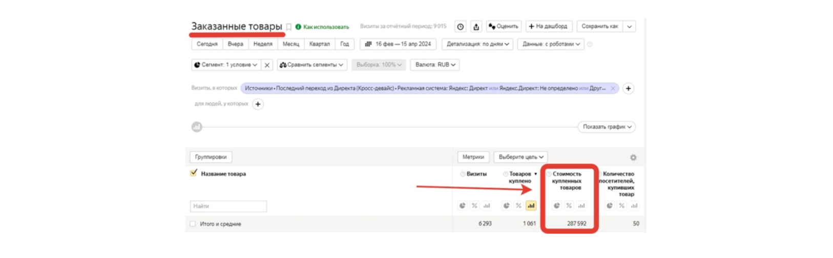Select pie chart icon under Визиты

point(463,206)
